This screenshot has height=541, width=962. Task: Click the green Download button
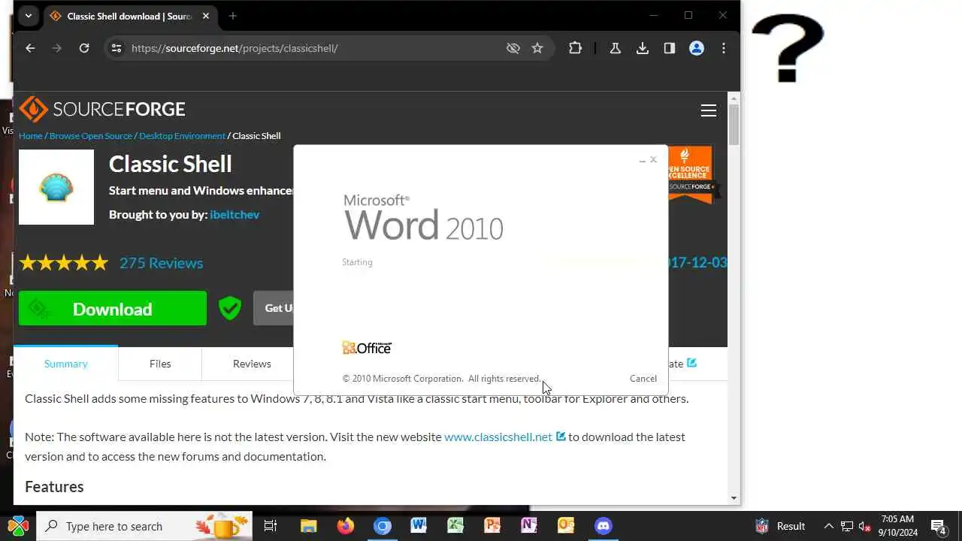coord(113,308)
